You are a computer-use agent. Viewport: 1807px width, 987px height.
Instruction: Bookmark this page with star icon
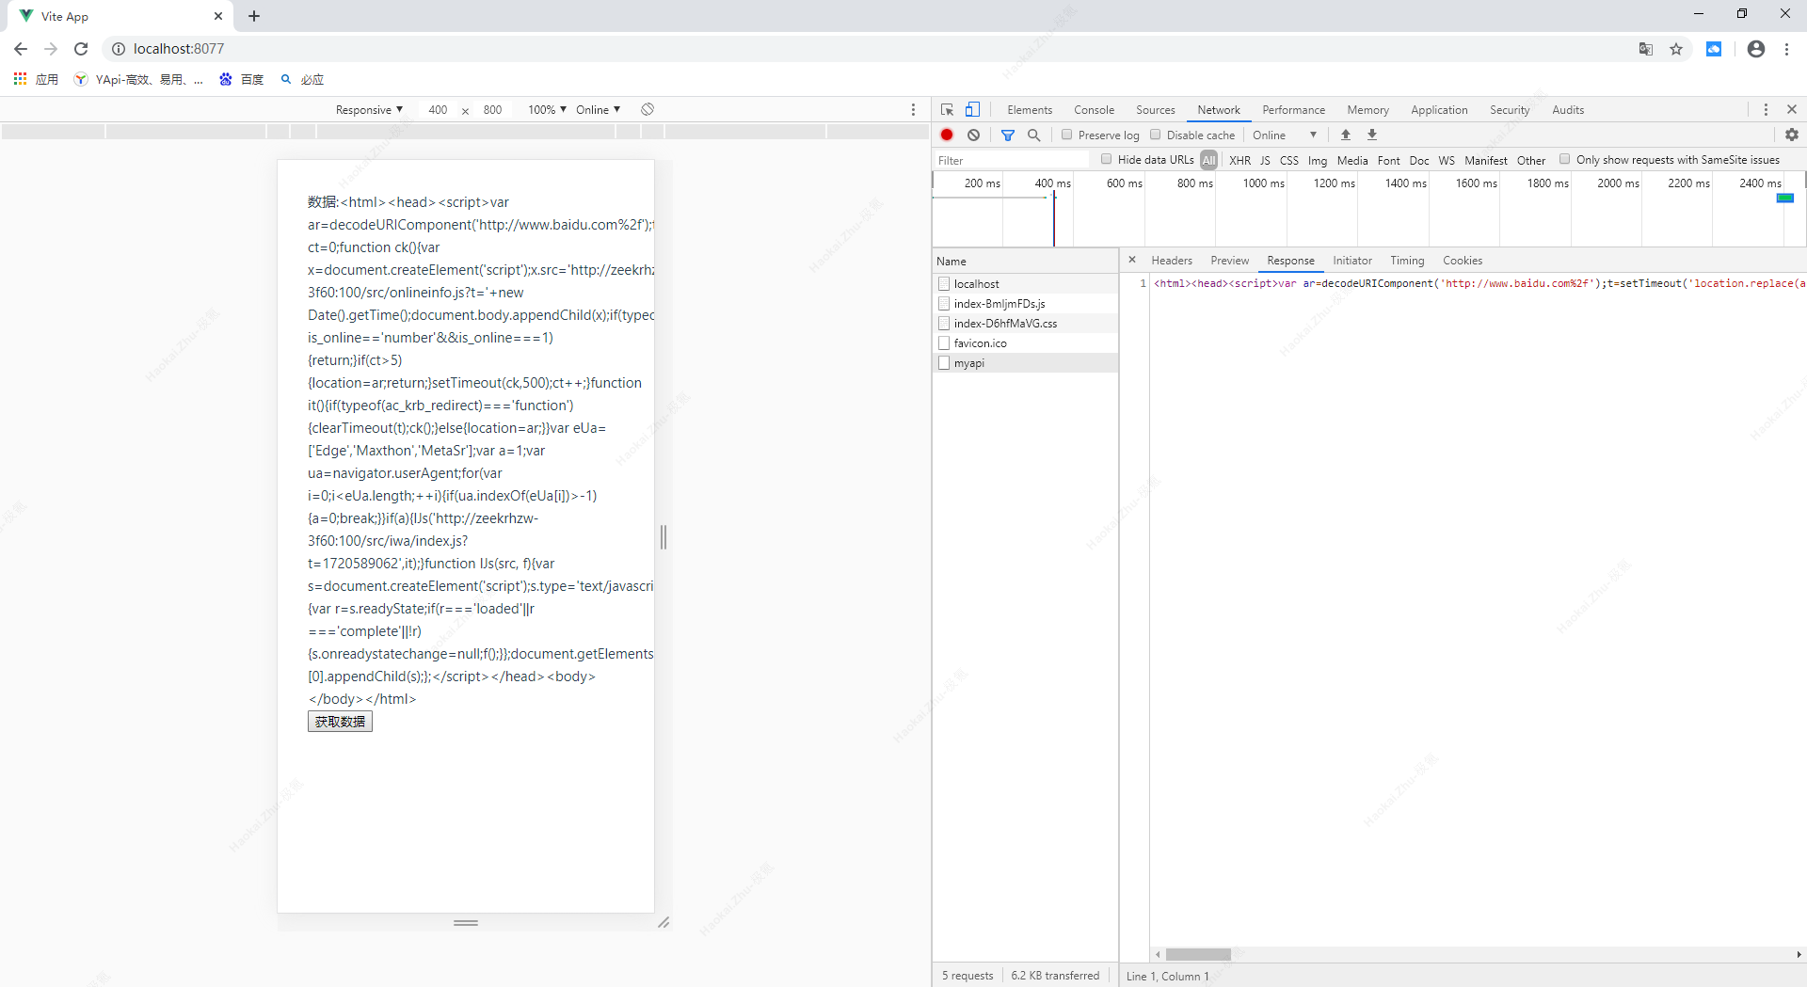[x=1676, y=49]
